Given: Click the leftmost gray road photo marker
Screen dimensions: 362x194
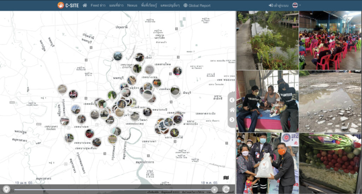Looking at the screenshot, I should tap(62, 89).
